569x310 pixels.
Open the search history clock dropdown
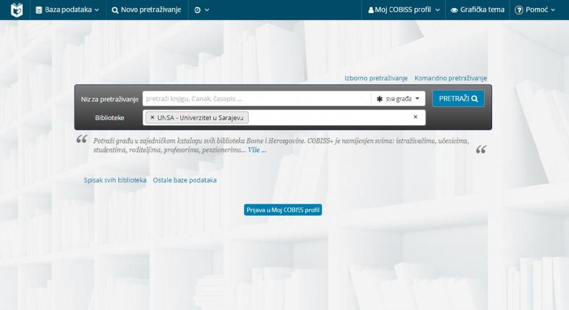(201, 10)
